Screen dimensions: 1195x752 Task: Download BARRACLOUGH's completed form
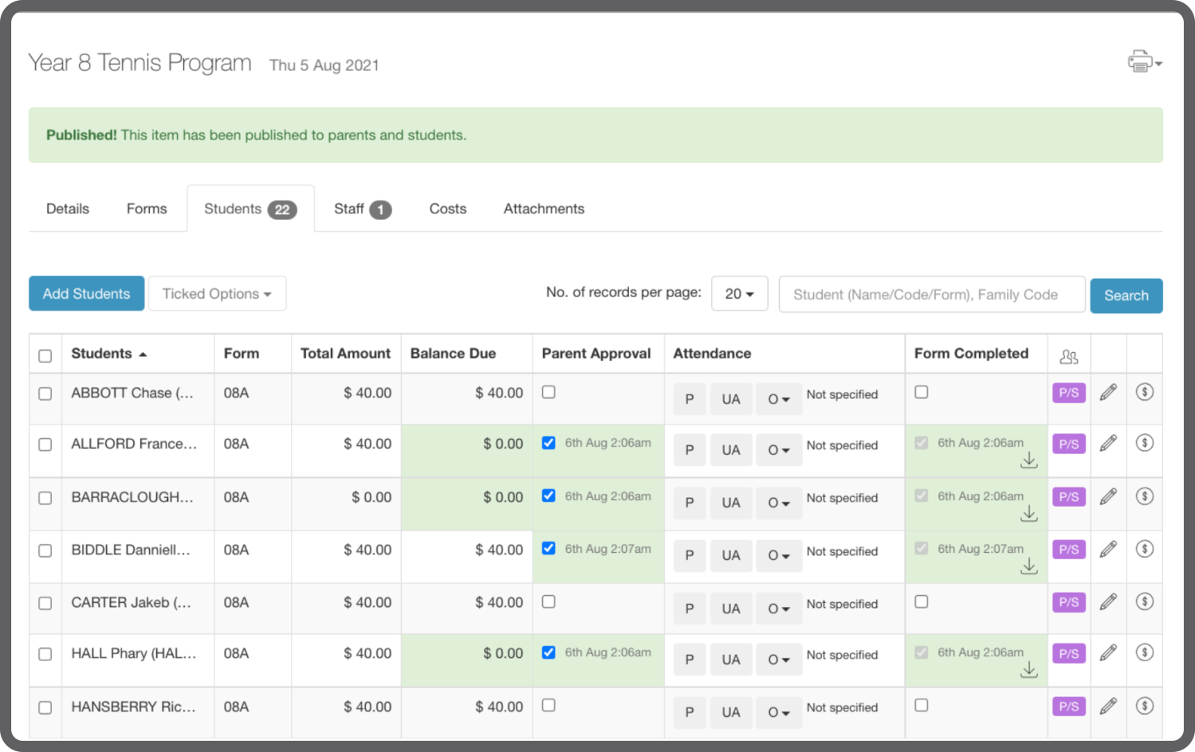click(x=1029, y=514)
